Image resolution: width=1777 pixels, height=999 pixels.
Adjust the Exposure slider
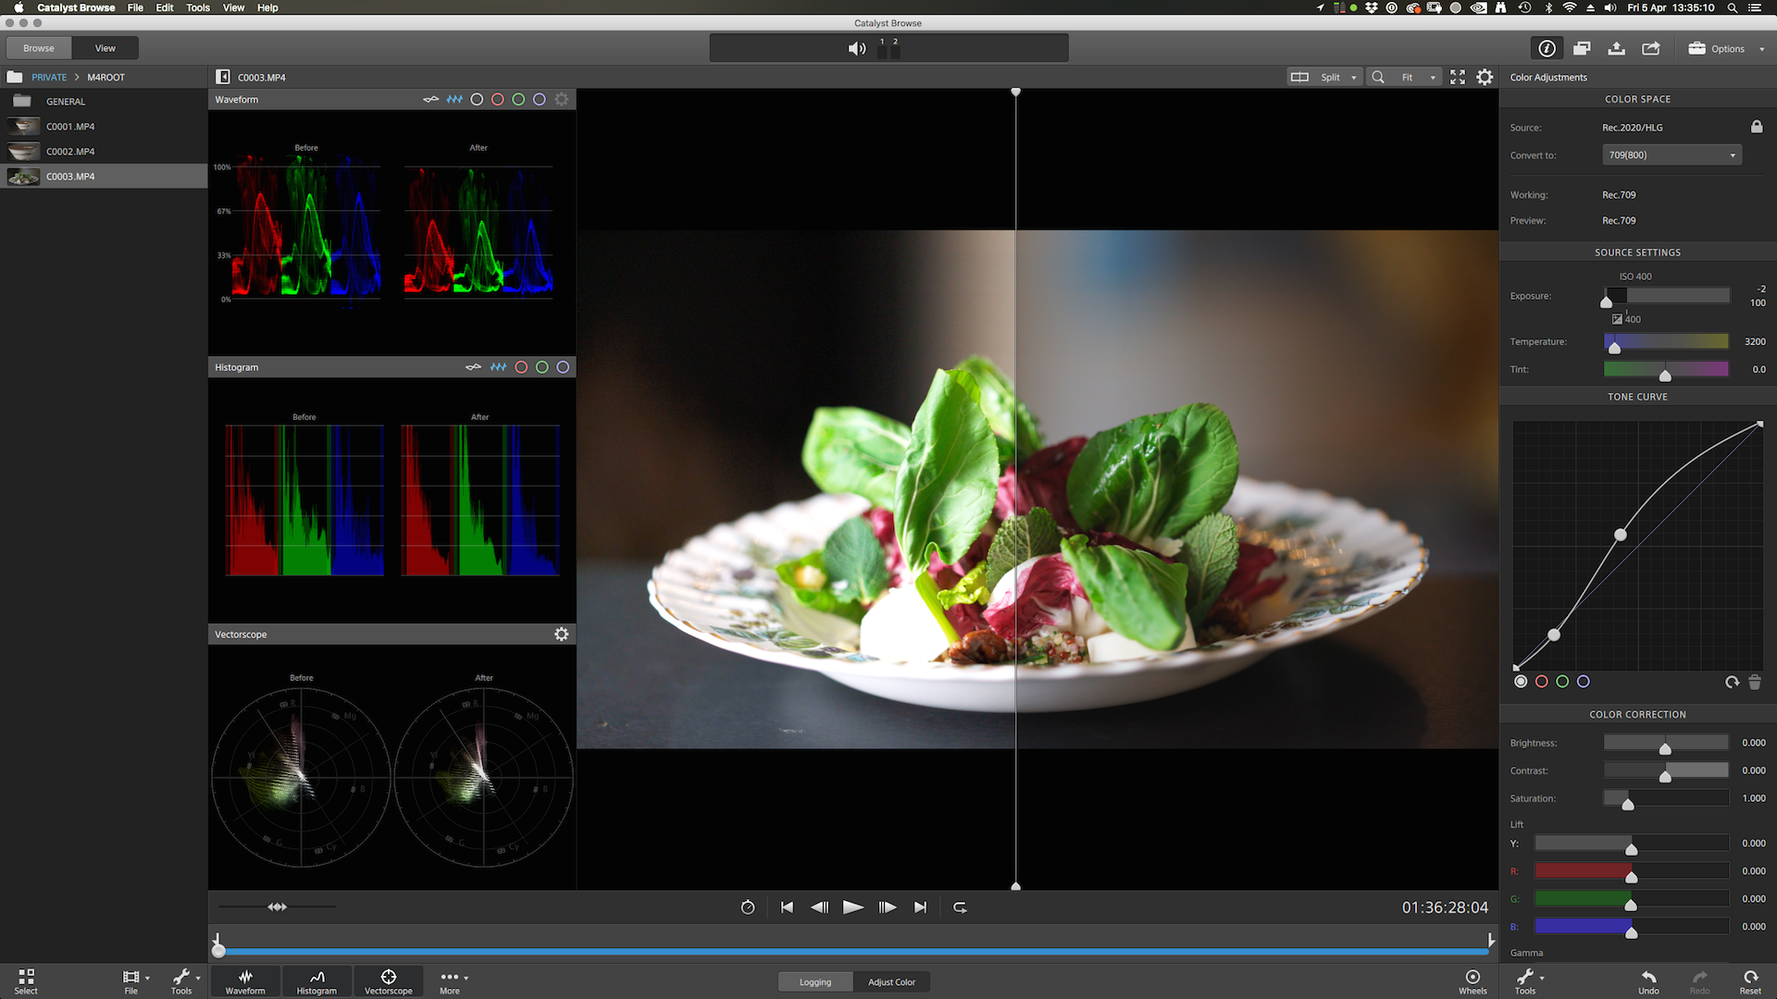[x=1666, y=296]
